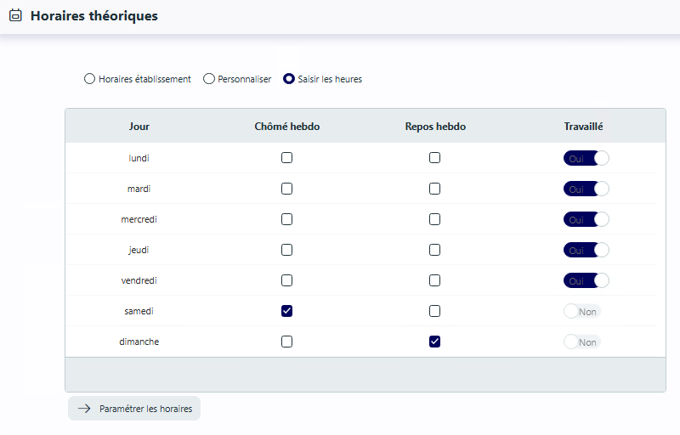Screen dimensions: 680x435
Task: Check Repos hebdo for vendredi
Action: pos(434,280)
